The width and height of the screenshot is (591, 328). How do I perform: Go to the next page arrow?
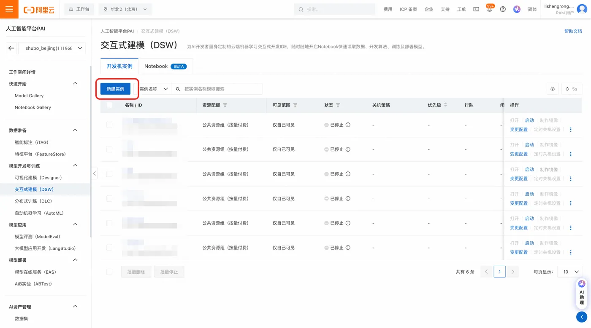coord(512,272)
